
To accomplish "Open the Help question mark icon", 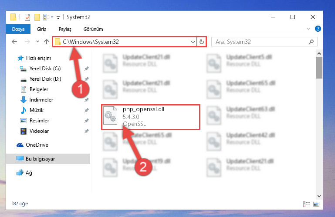I will tap(318, 29).
